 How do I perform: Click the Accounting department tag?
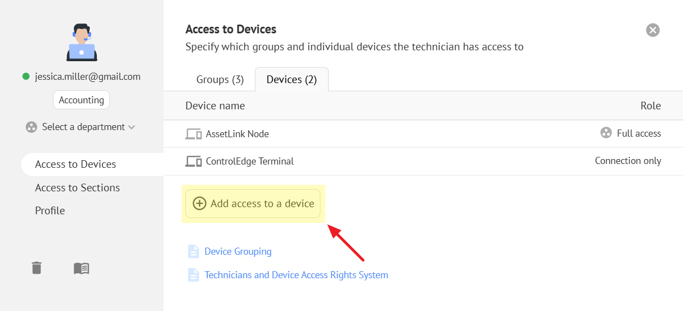pos(81,100)
